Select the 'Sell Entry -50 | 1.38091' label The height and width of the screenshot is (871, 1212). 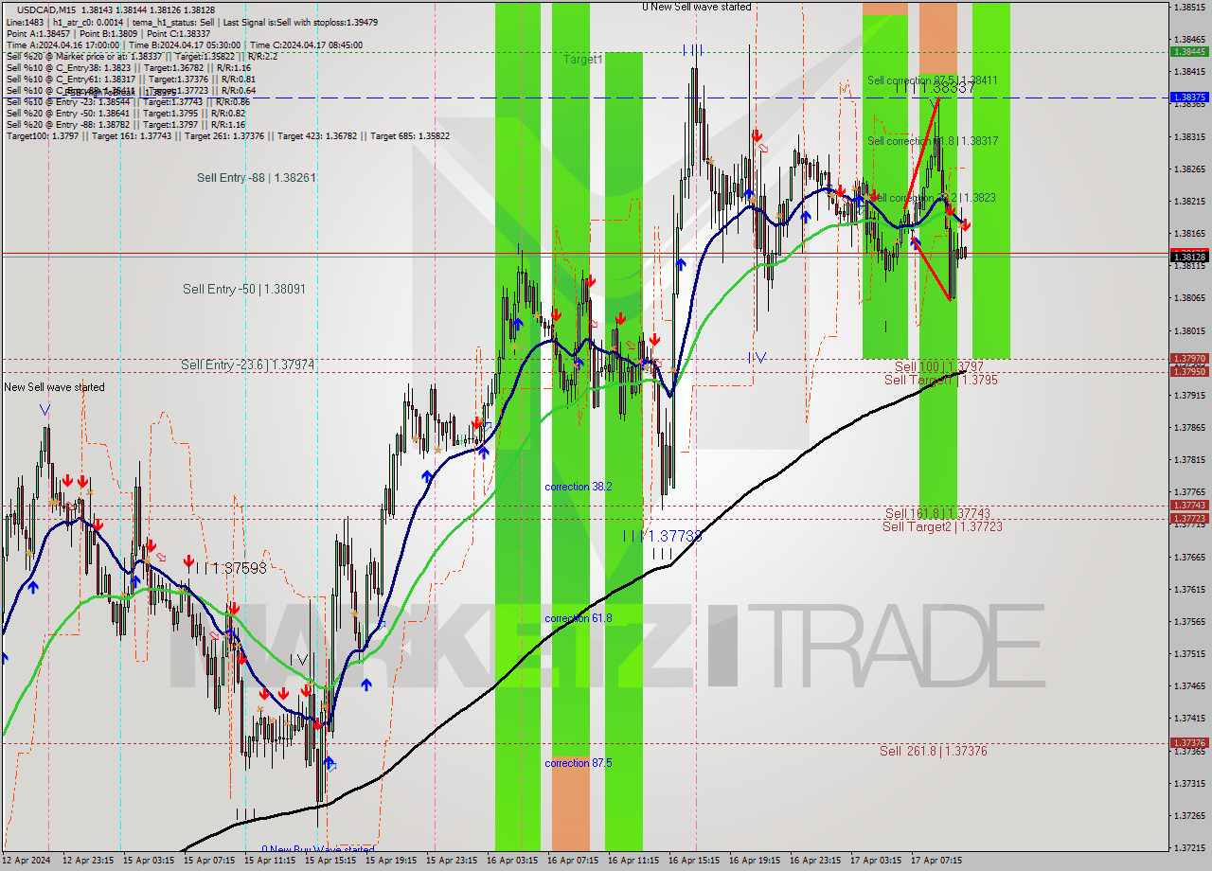[x=244, y=289]
